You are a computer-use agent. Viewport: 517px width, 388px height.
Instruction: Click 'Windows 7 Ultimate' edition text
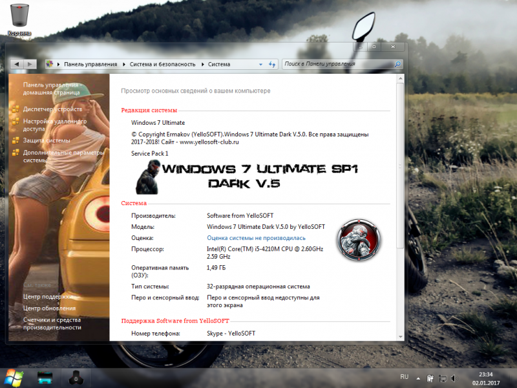pyautogui.click(x=158, y=123)
